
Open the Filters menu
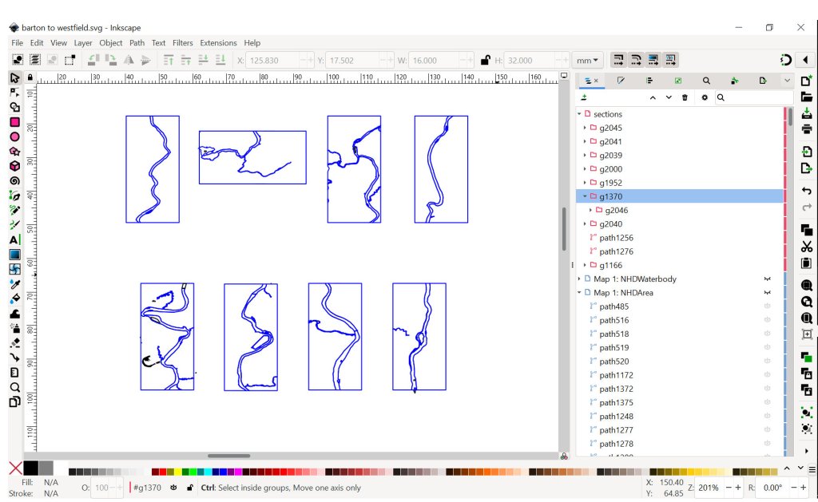click(182, 43)
